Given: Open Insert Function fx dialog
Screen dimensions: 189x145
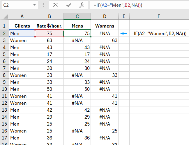Looking at the screenshot, I should (x=82, y=5).
